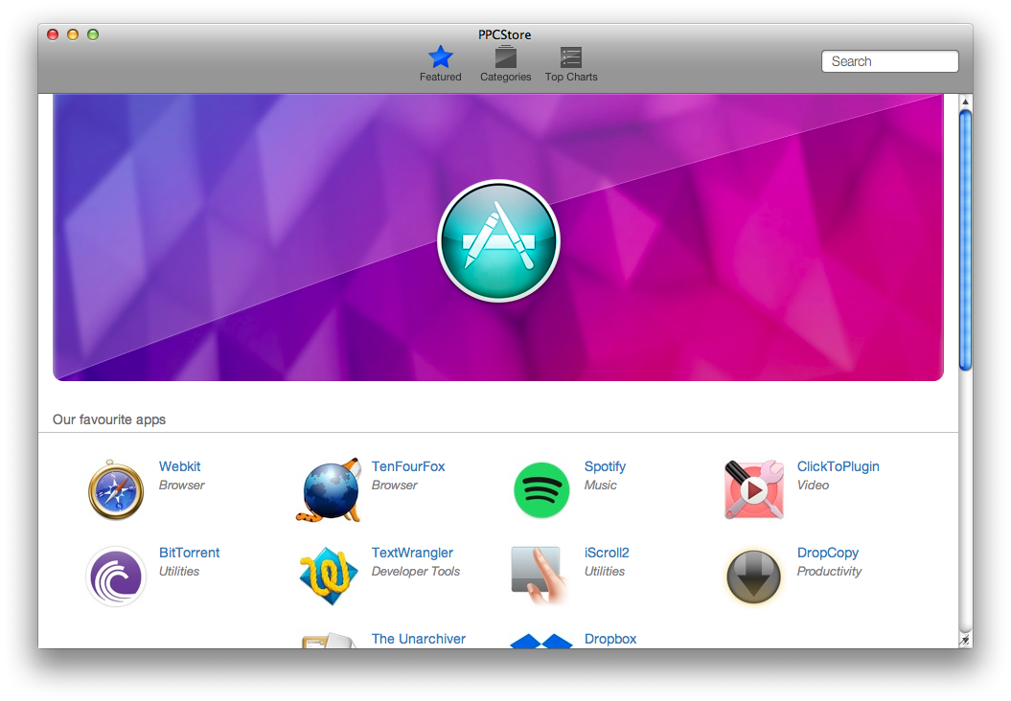Click the Video category under ClickToPlugin
1011x701 pixels.
point(813,486)
